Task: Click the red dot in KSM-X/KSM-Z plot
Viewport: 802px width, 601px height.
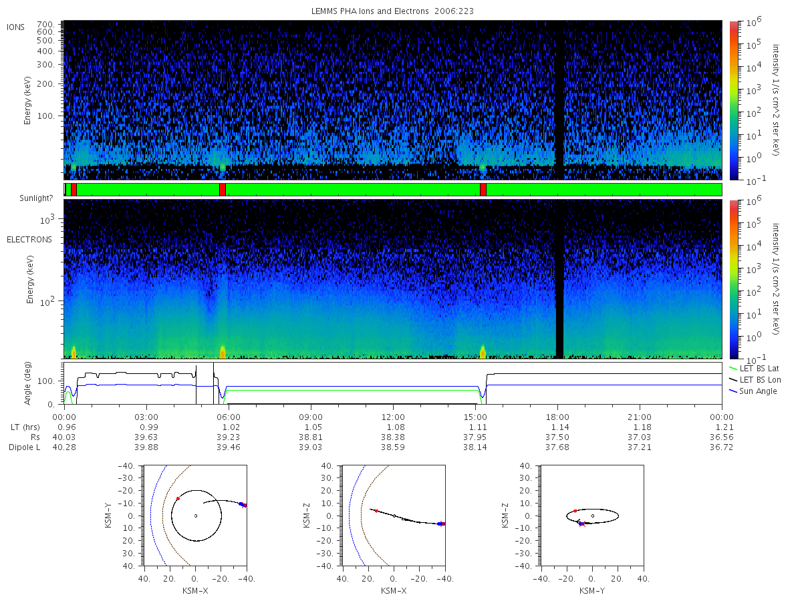Action: pos(376,511)
